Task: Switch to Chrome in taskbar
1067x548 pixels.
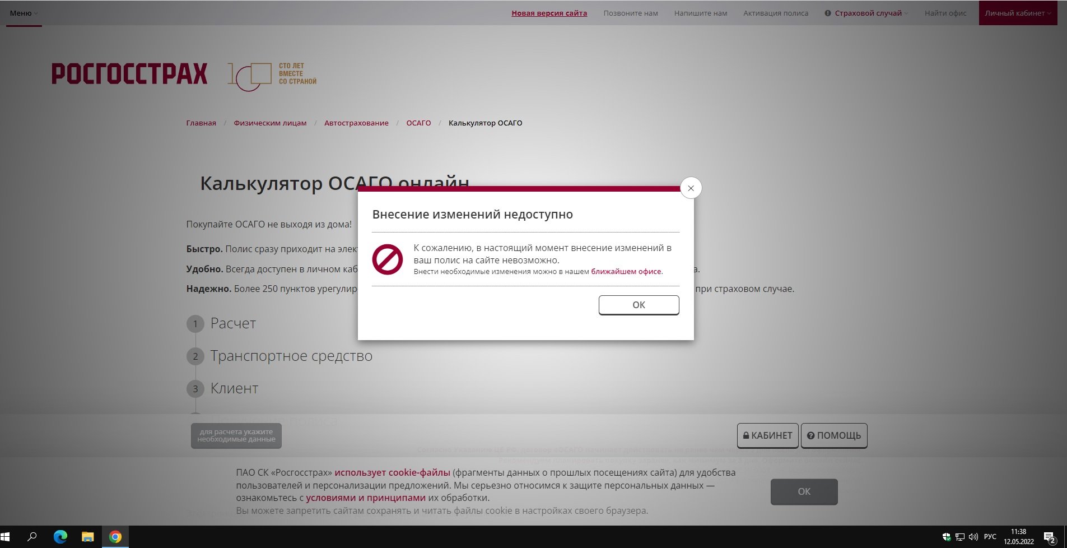Action: [x=115, y=537]
